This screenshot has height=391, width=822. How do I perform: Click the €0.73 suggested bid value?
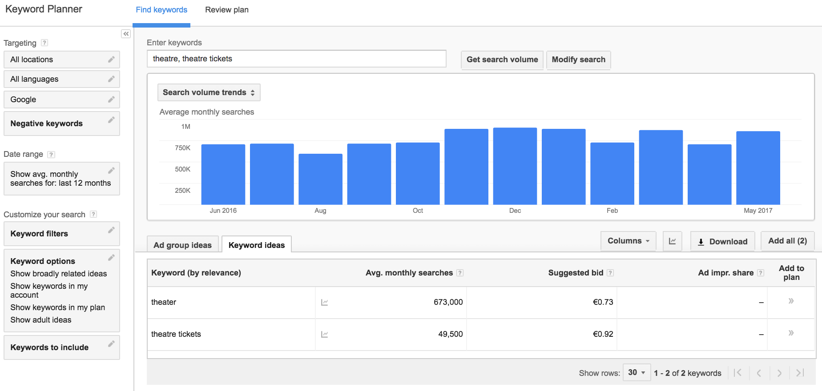click(603, 302)
